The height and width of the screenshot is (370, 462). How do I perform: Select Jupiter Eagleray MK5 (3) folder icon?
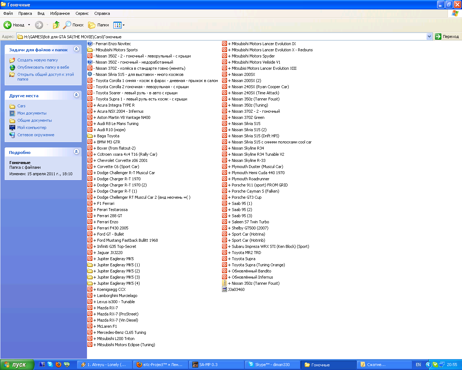(90, 277)
